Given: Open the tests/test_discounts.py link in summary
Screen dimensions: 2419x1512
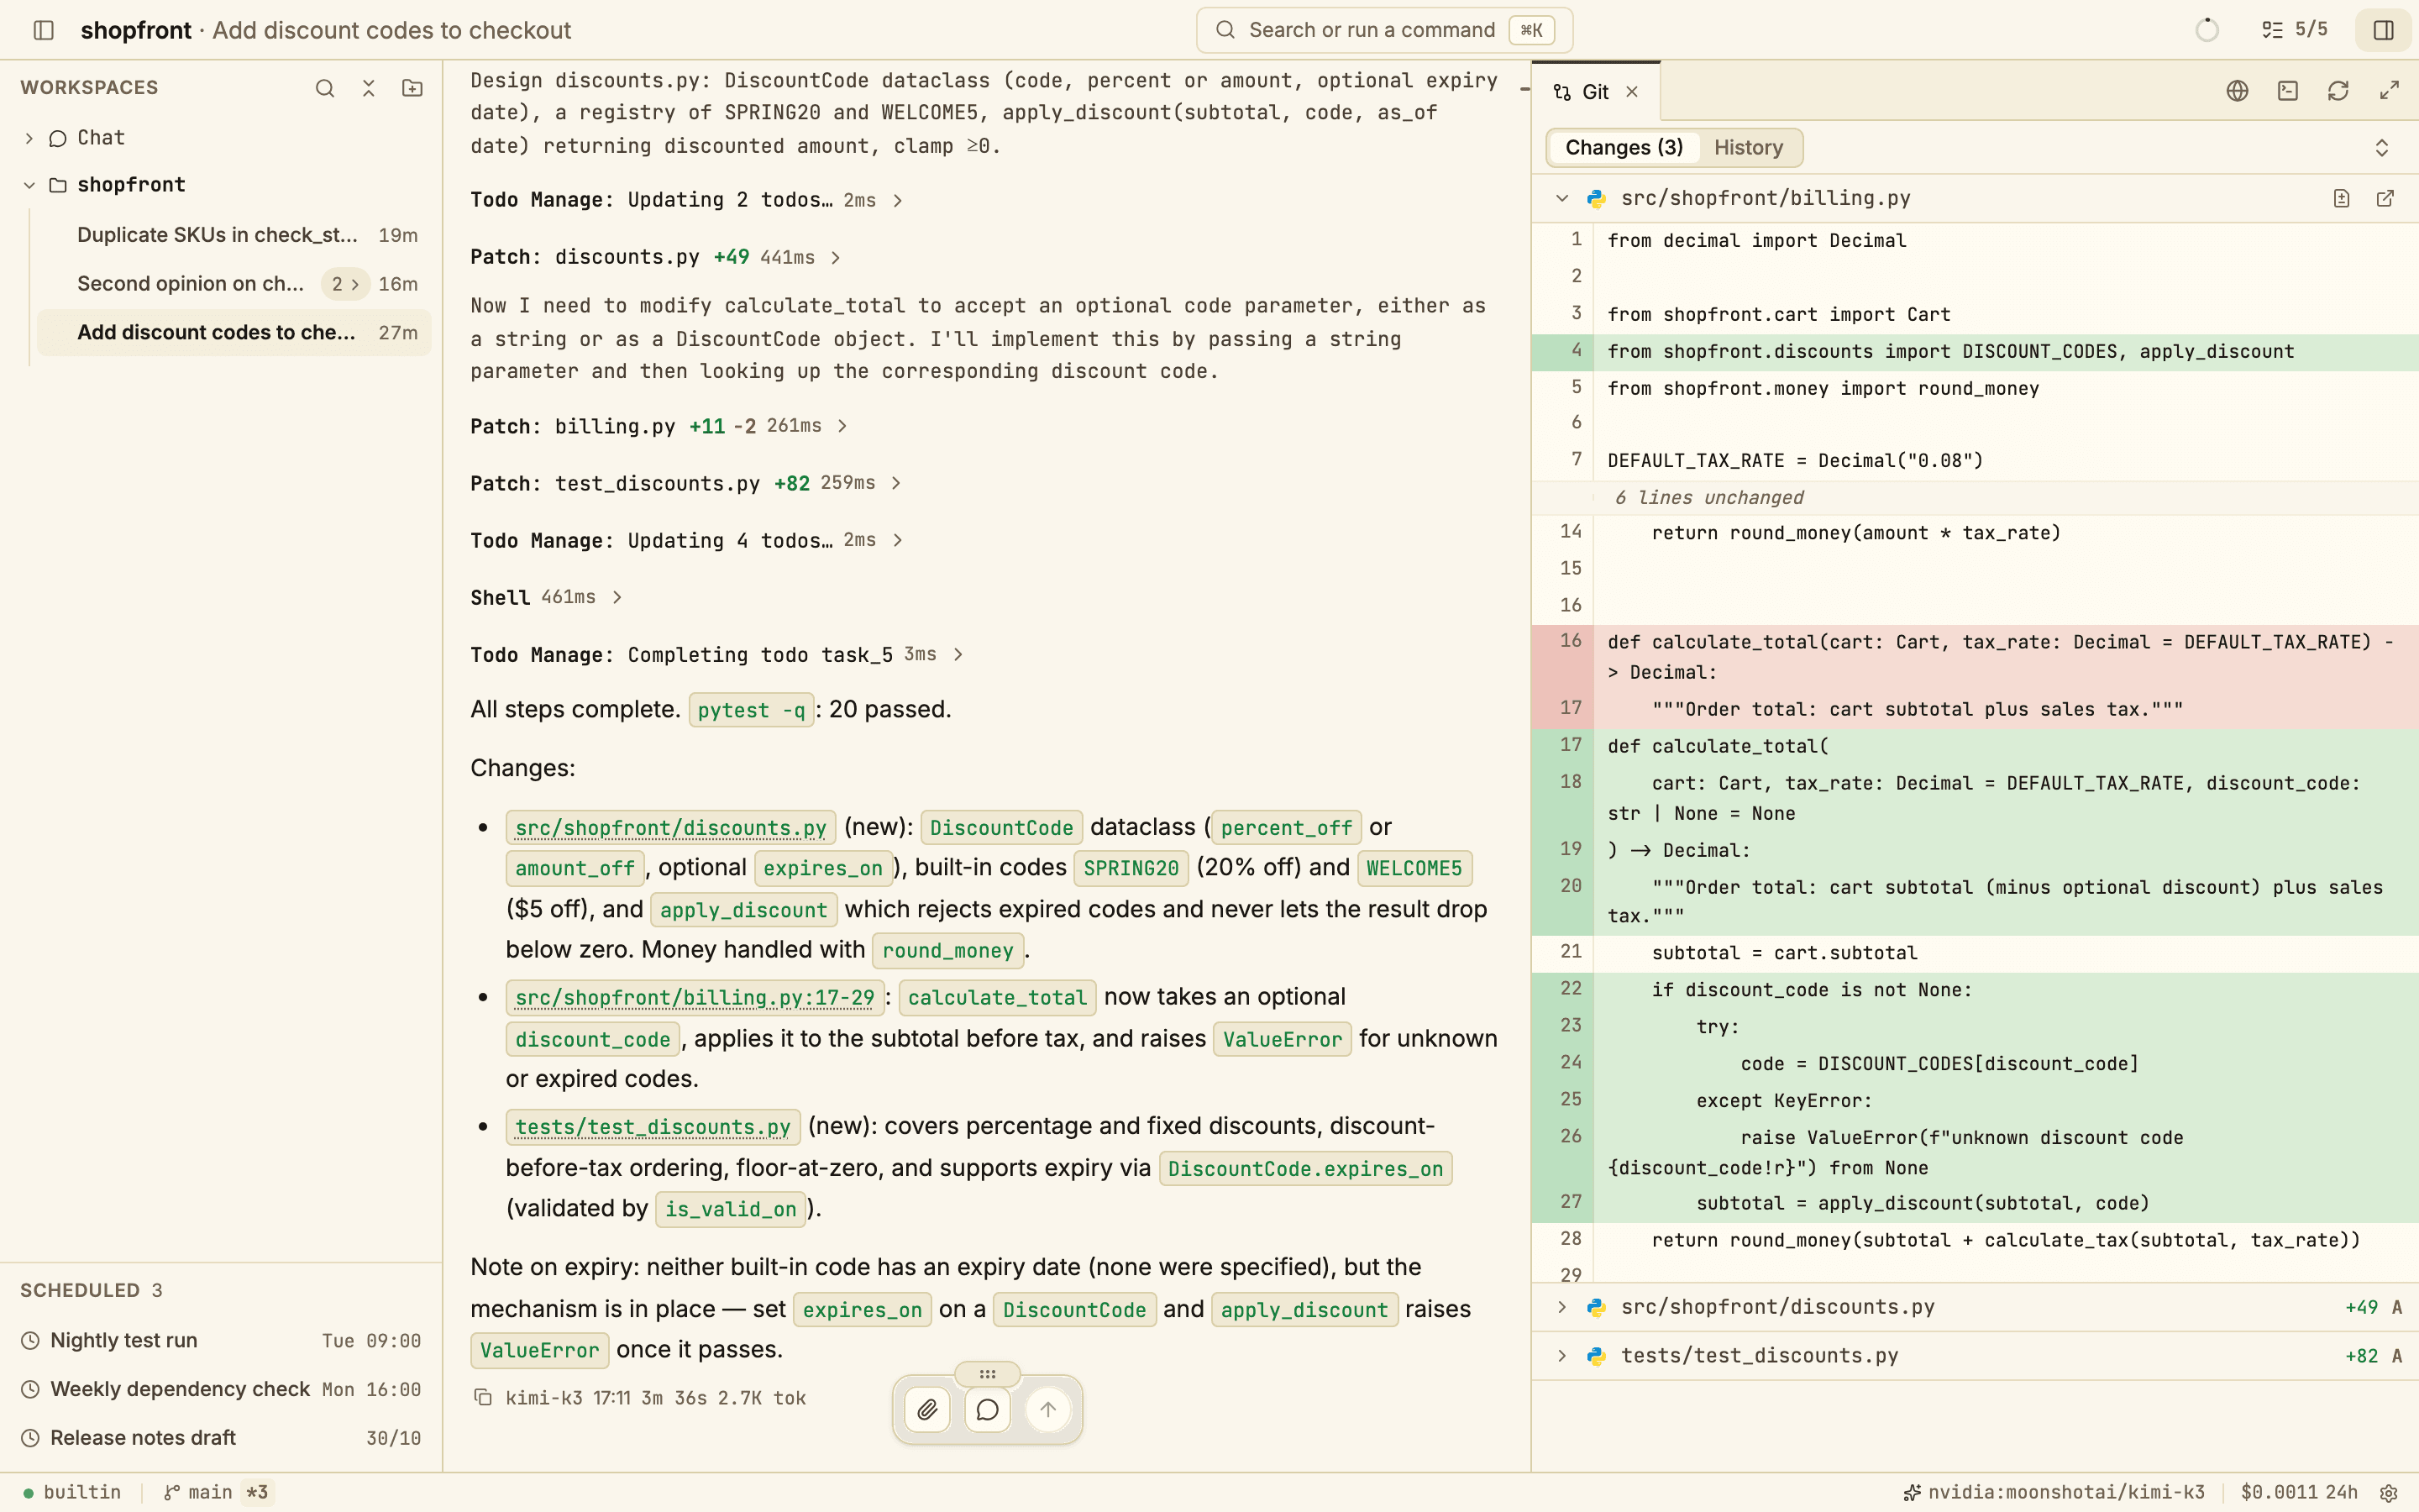Looking at the screenshot, I should [x=653, y=1127].
